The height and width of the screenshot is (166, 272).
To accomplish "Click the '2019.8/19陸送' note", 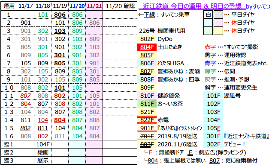I will point(177,136).
